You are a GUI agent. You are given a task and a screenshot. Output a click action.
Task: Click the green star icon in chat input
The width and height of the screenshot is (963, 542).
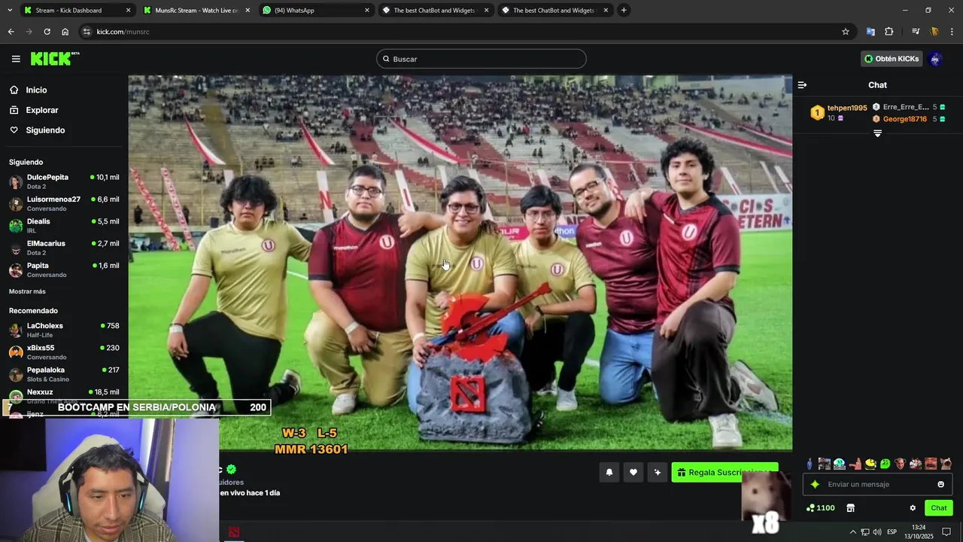815,484
